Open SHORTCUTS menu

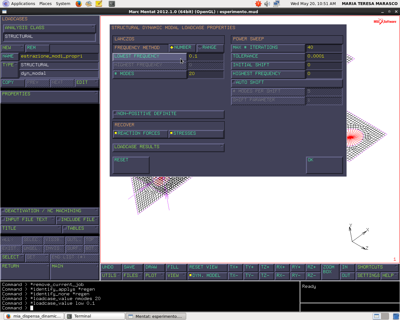click(x=377, y=267)
